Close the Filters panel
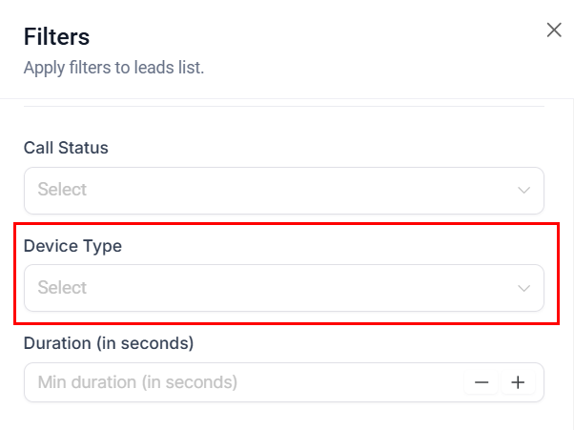 coord(554,30)
